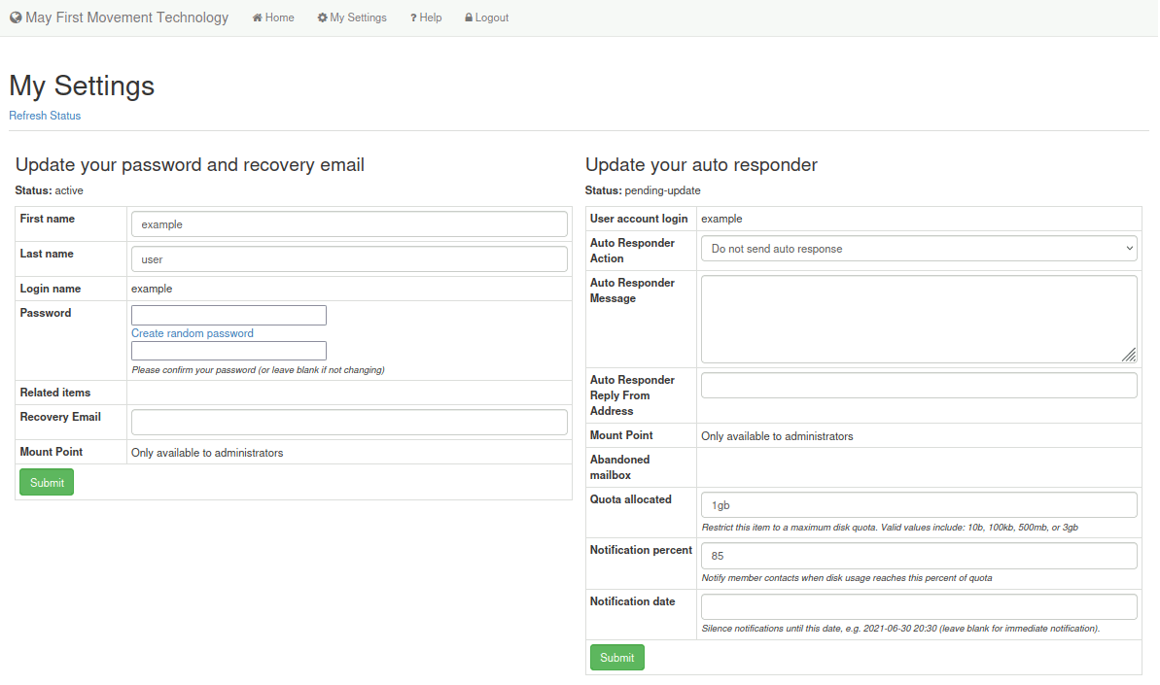Image resolution: width=1160 pixels, height=685 pixels.
Task: Open the Help menu item
Action: (x=426, y=17)
